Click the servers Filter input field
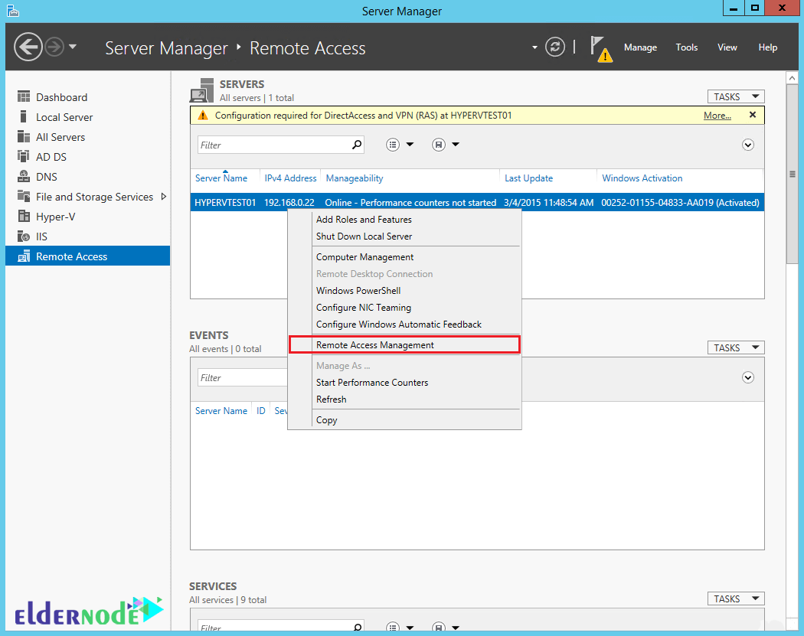The image size is (804, 636). pos(274,145)
